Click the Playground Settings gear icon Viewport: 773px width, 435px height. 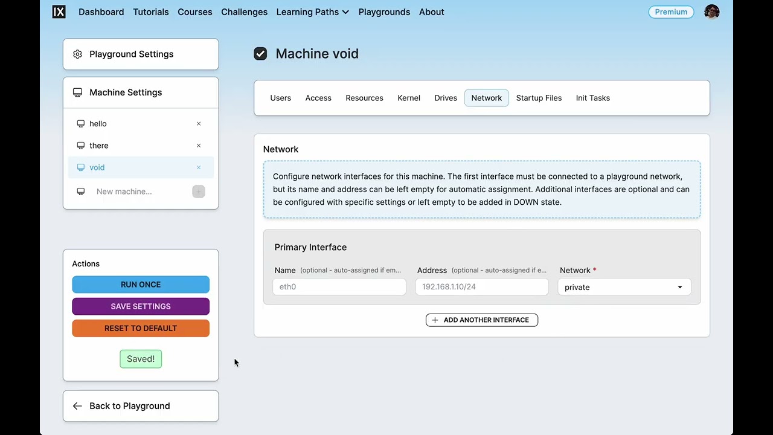pyautogui.click(x=77, y=54)
